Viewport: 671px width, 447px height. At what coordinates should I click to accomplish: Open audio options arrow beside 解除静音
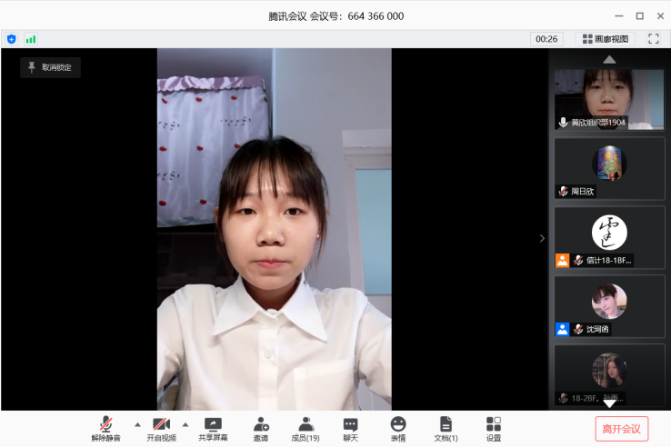point(137,424)
